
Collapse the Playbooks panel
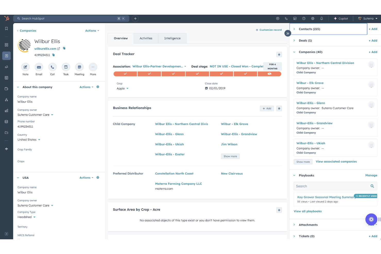(294, 176)
